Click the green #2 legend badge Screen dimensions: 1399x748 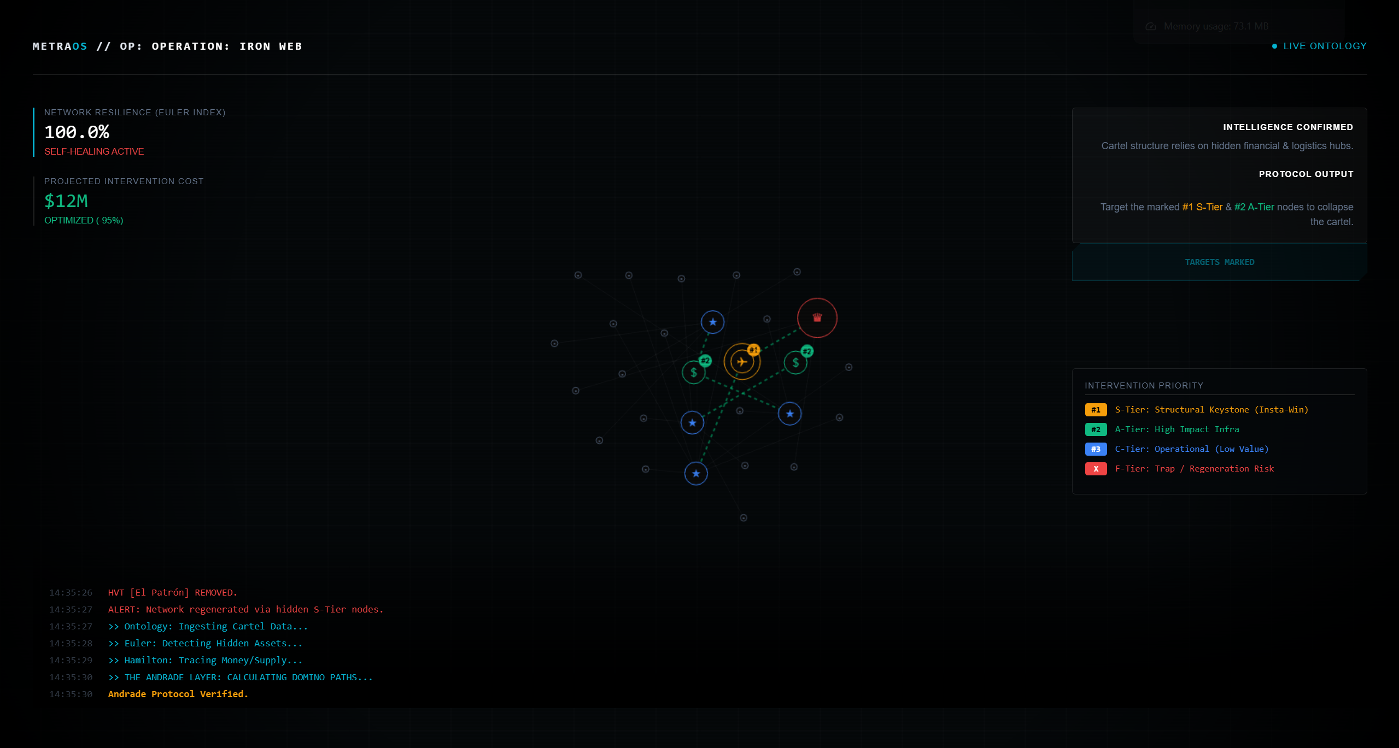[x=1096, y=429]
